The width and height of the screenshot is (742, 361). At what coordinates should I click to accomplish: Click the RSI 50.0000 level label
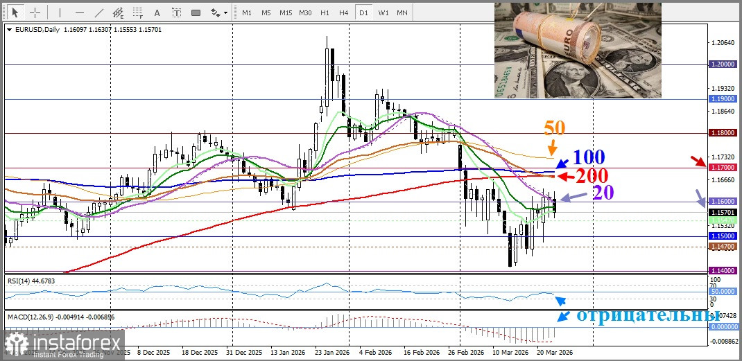pos(723,292)
